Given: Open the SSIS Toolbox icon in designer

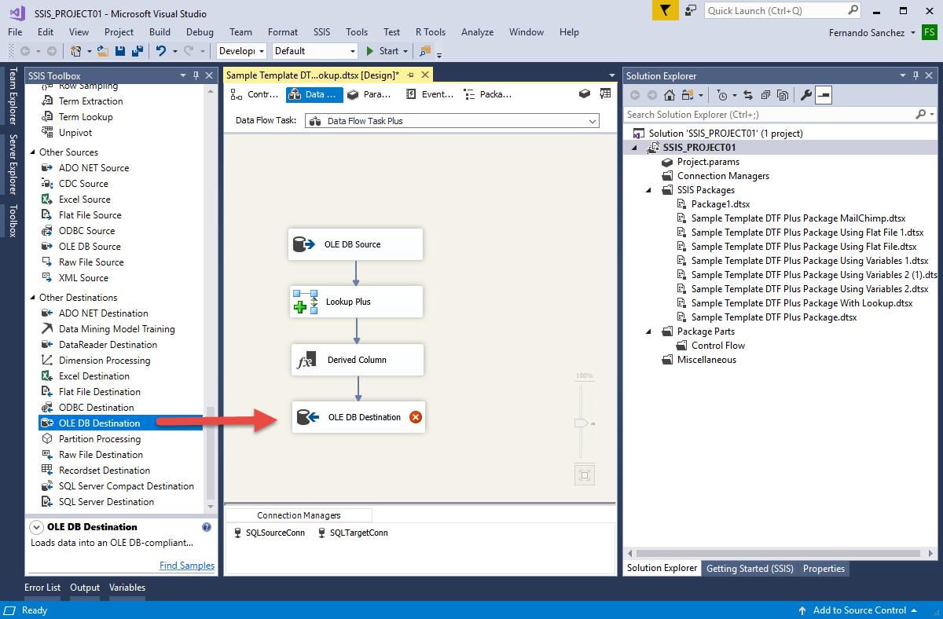Looking at the screenshot, I should coord(585,93).
